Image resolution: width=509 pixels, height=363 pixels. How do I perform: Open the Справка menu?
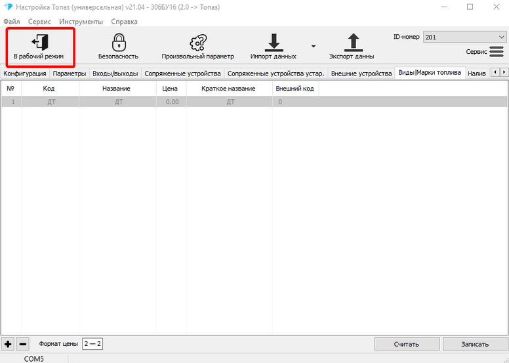tap(124, 22)
